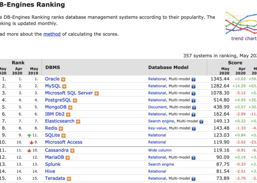This screenshot has width=257, height=183.
Task: Click the info icon in the IBM Db2 row
Action: pyautogui.click(x=193, y=115)
